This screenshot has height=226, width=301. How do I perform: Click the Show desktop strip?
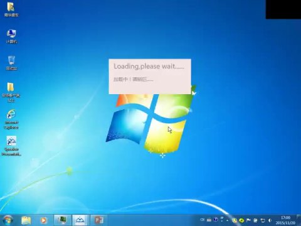pos(299,220)
